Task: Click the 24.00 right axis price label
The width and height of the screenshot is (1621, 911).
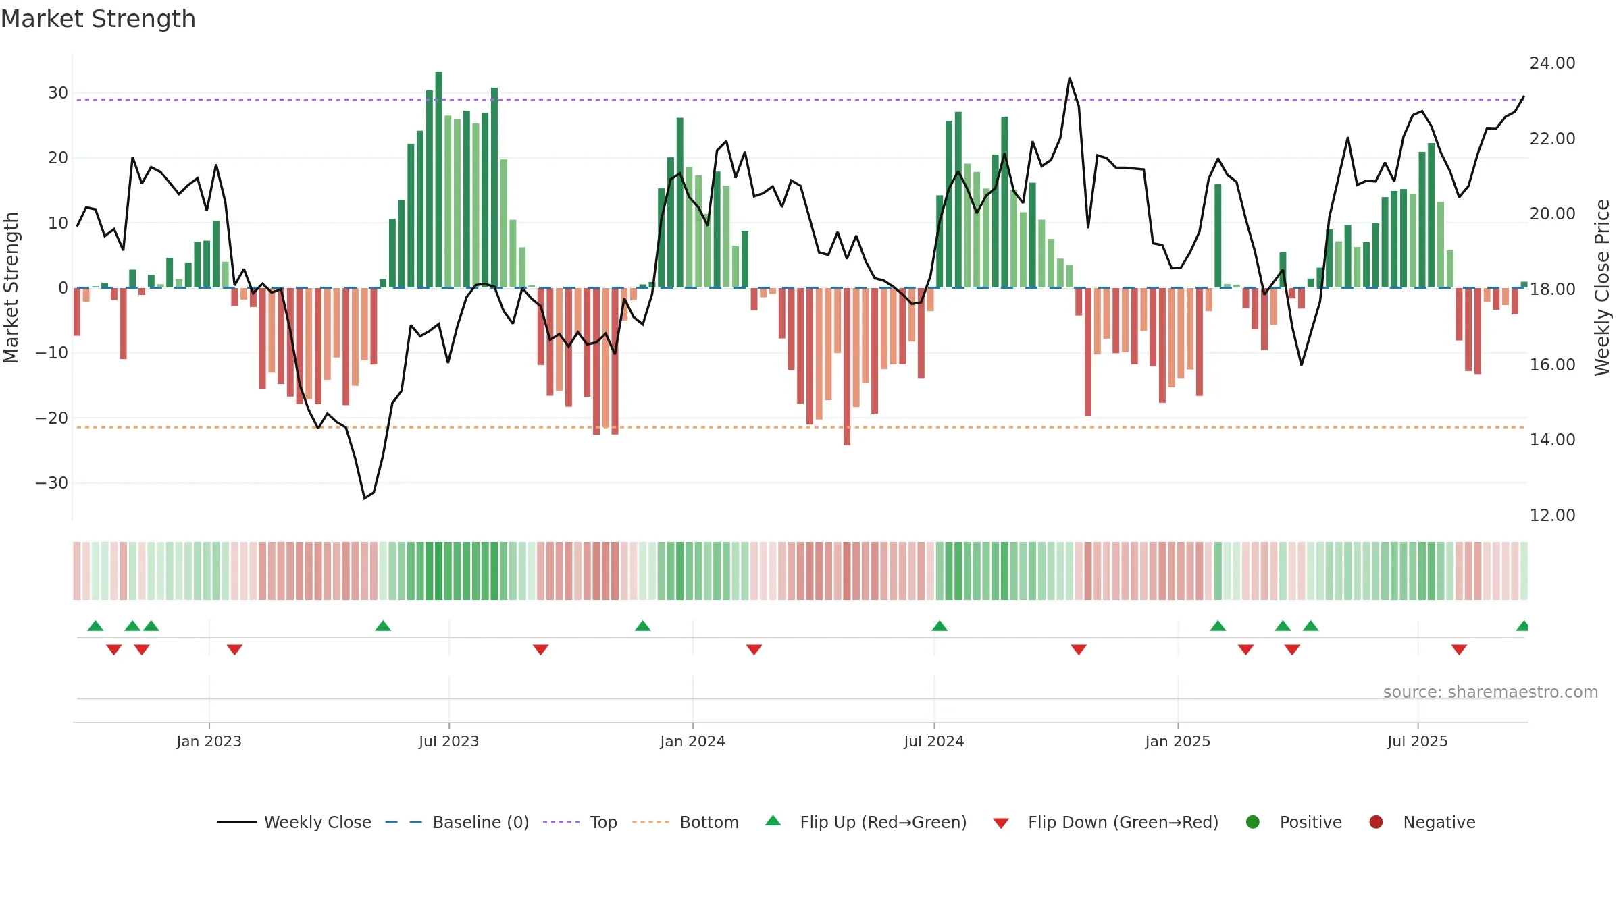Action: [1552, 63]
